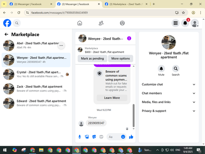Open a new browser tab
The height and width of the screenshot is (154, 205).
[154, 4]
